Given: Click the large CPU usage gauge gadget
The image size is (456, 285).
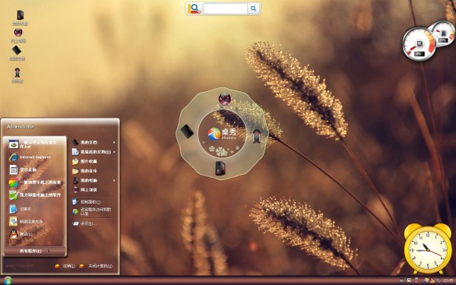Looking at the screenshot, I should pyautogui.click(x=419, y=44).
